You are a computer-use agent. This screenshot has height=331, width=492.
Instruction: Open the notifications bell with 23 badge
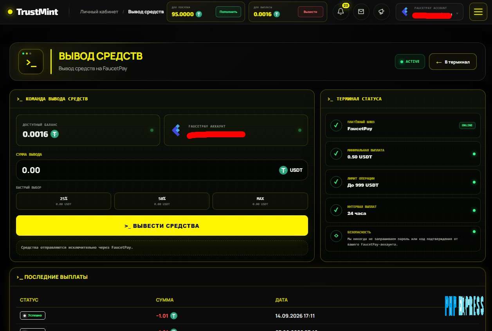pyautogui.click(x=341, y=12)
